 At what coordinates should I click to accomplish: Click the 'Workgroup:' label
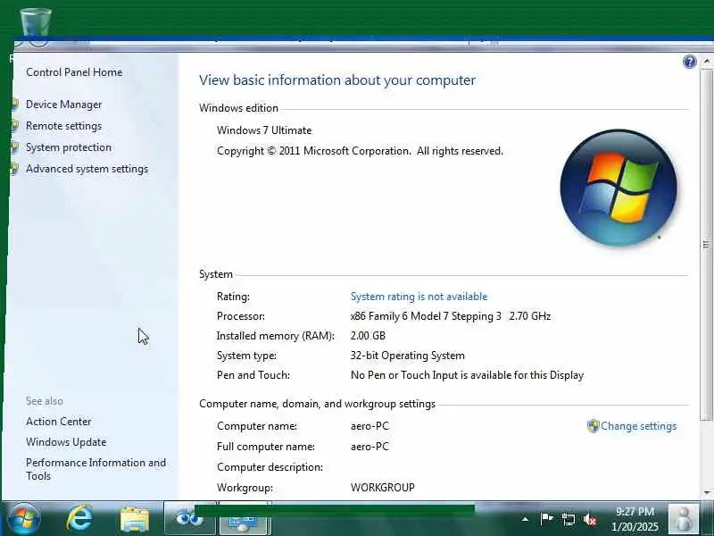(245, 487)
